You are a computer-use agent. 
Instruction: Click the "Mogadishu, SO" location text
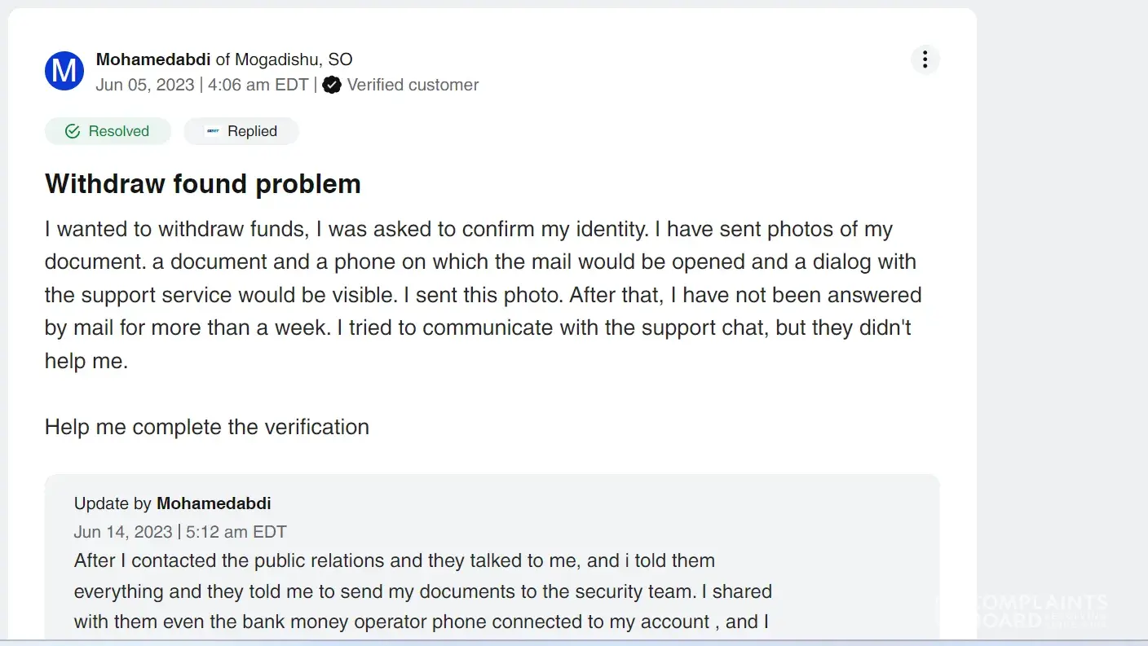click(x=294, y=59)
